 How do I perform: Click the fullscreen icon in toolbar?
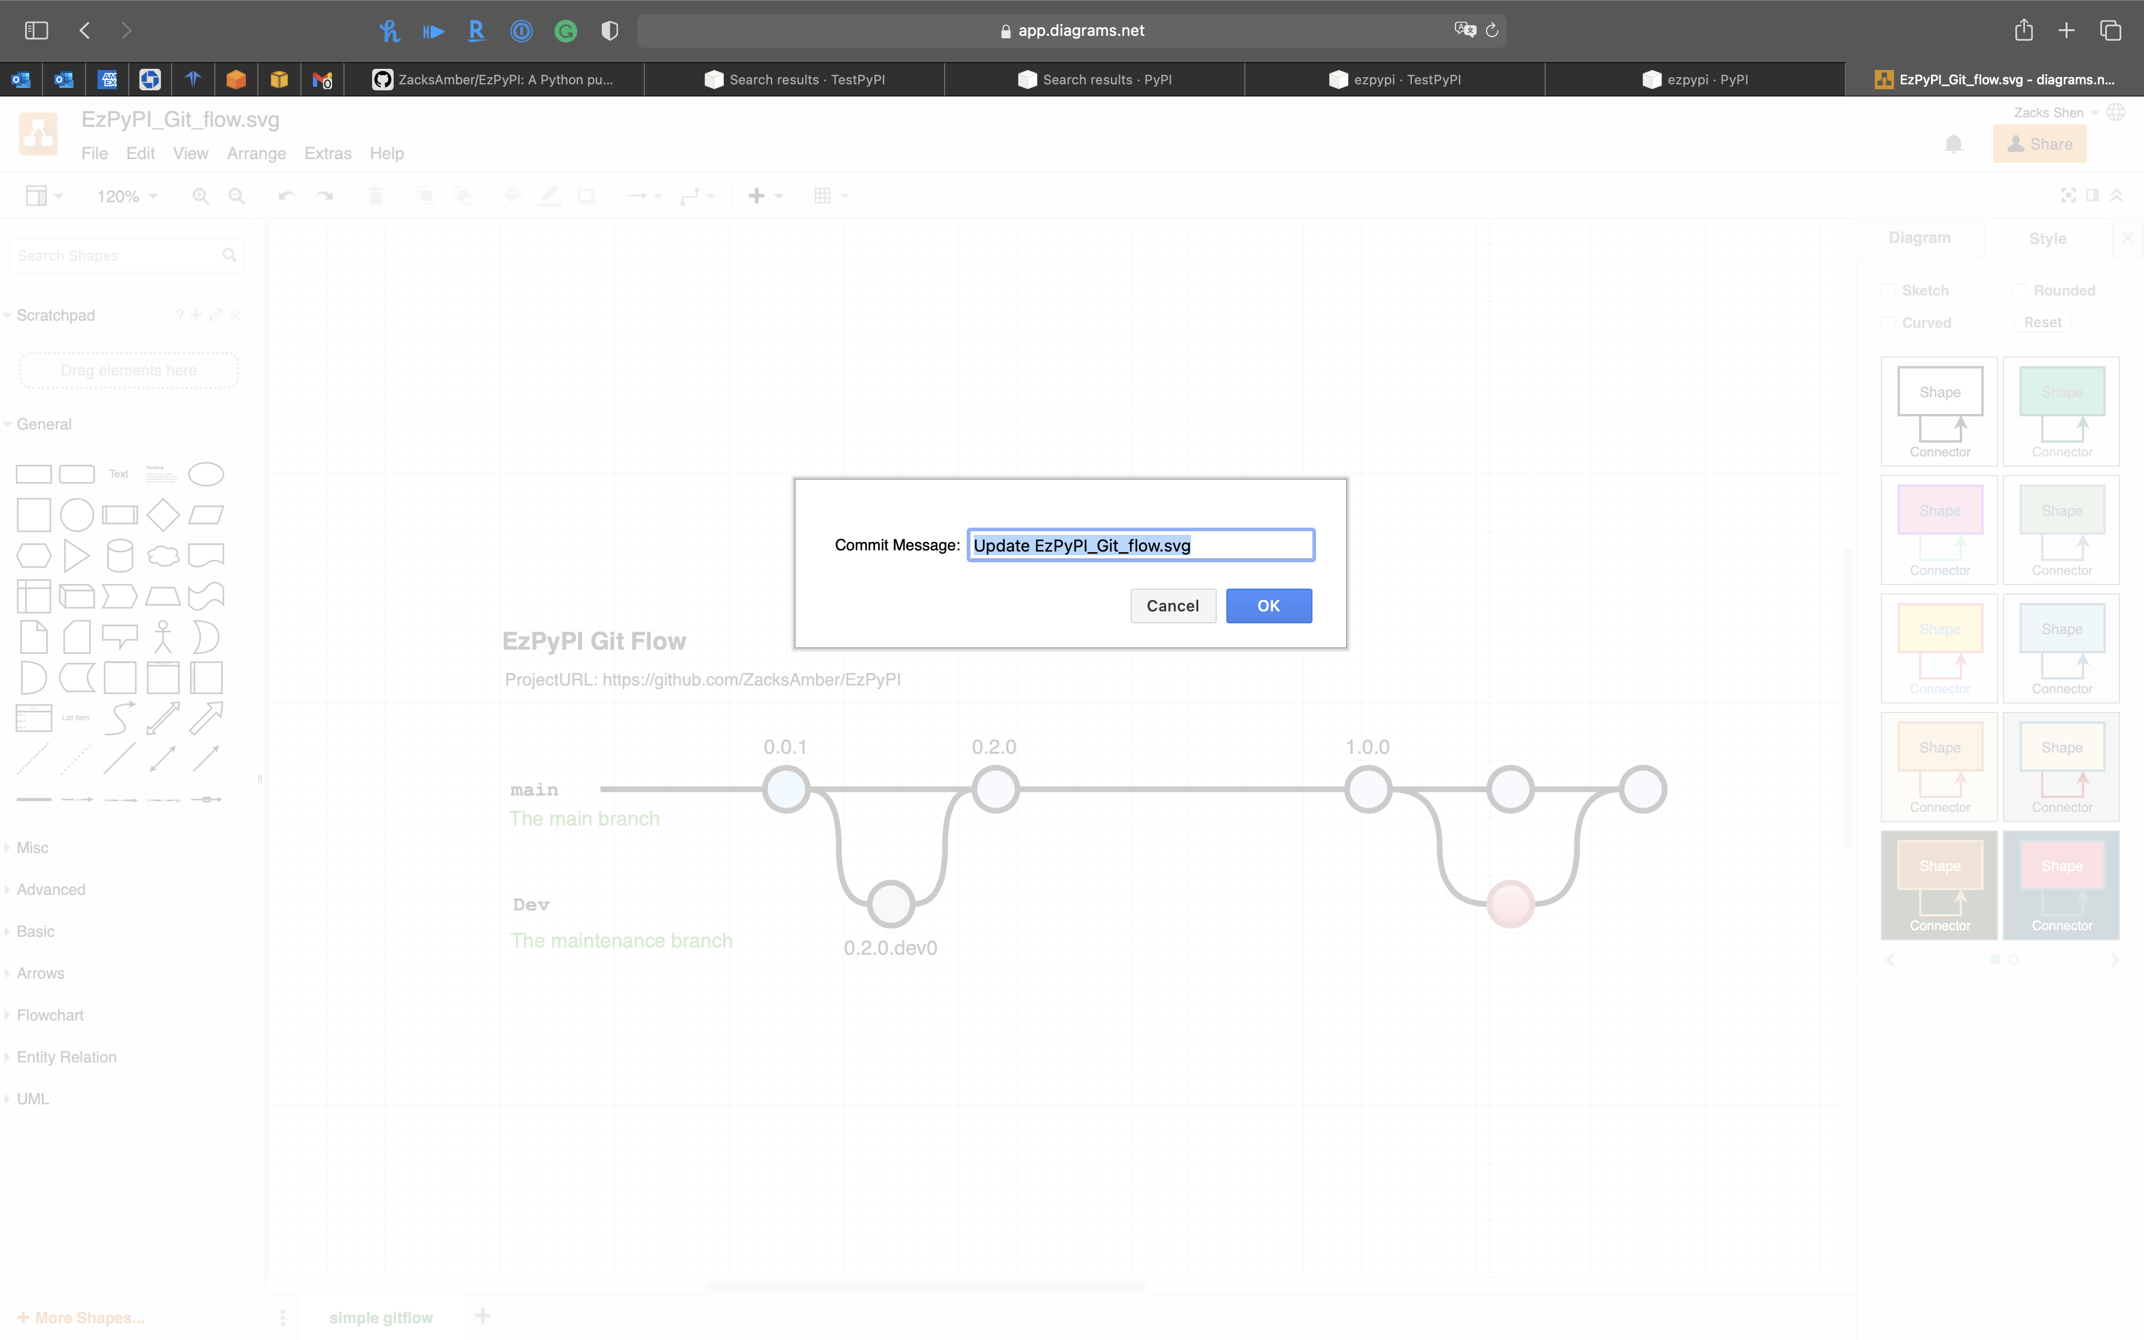pyautogui.click(x=2068, y=196)
